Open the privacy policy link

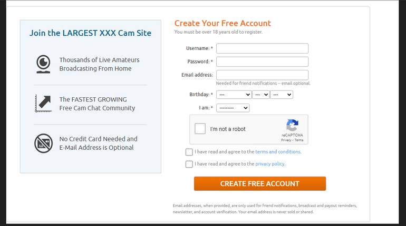(270, 164)
